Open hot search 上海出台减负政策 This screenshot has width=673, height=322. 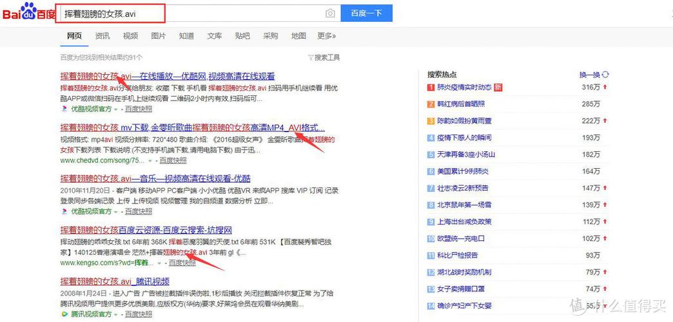pyautogui.click(x=464, y=222)
